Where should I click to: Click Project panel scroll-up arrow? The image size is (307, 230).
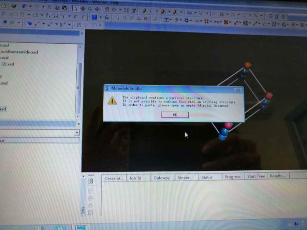pos(80,47)
